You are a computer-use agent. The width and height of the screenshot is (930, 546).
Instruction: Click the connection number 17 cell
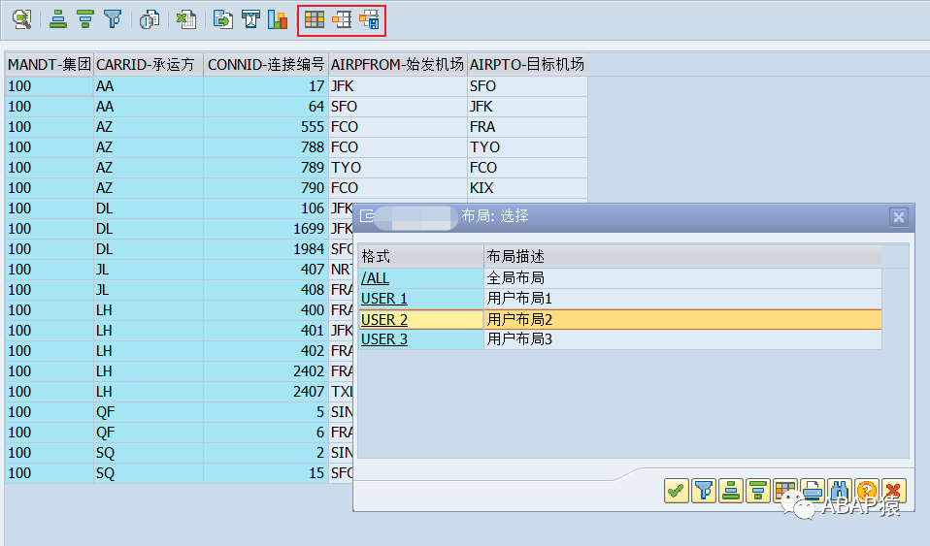[x=266, y=86]
